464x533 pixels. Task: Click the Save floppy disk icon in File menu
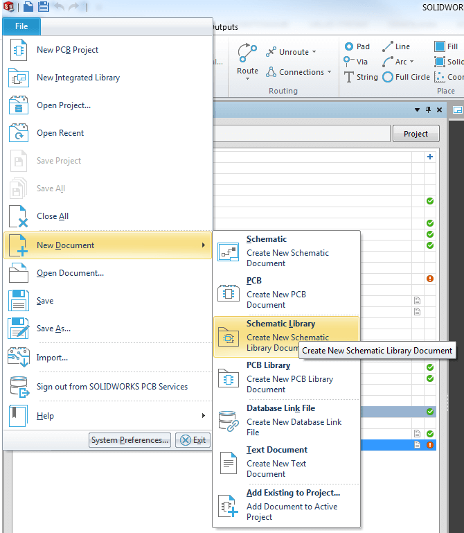(18, 301)
